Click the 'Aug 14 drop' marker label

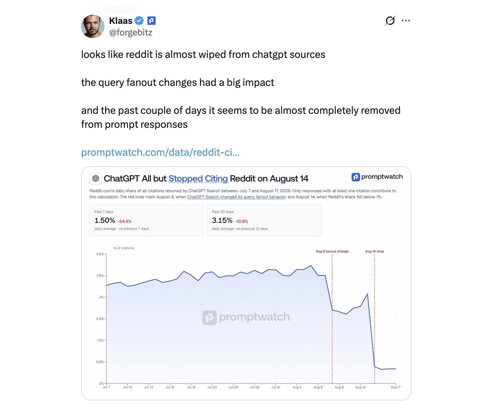[375, 251]
